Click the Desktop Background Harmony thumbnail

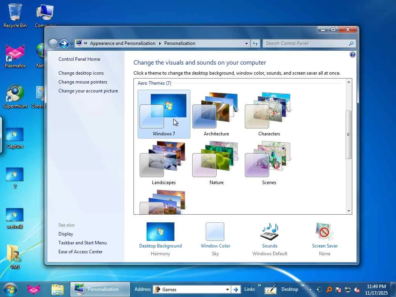160,231
